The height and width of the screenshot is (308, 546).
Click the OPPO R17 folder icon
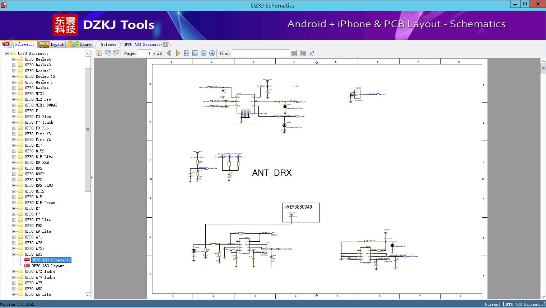coord(20,145)
